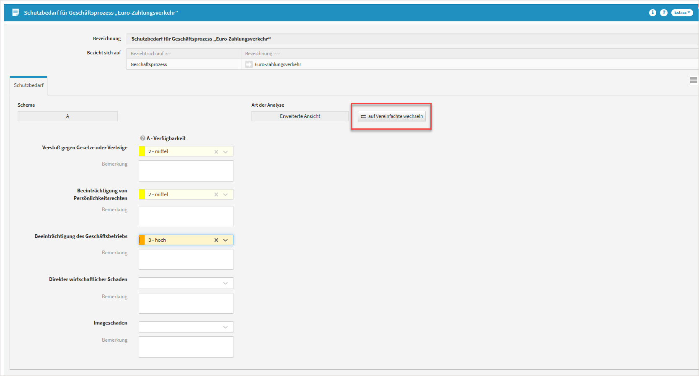Viewport: 699px width, 376px height.
Task: Open the Direkter wirtschaftlicher Schaden dropdown
Action: [x=225, y=283]
